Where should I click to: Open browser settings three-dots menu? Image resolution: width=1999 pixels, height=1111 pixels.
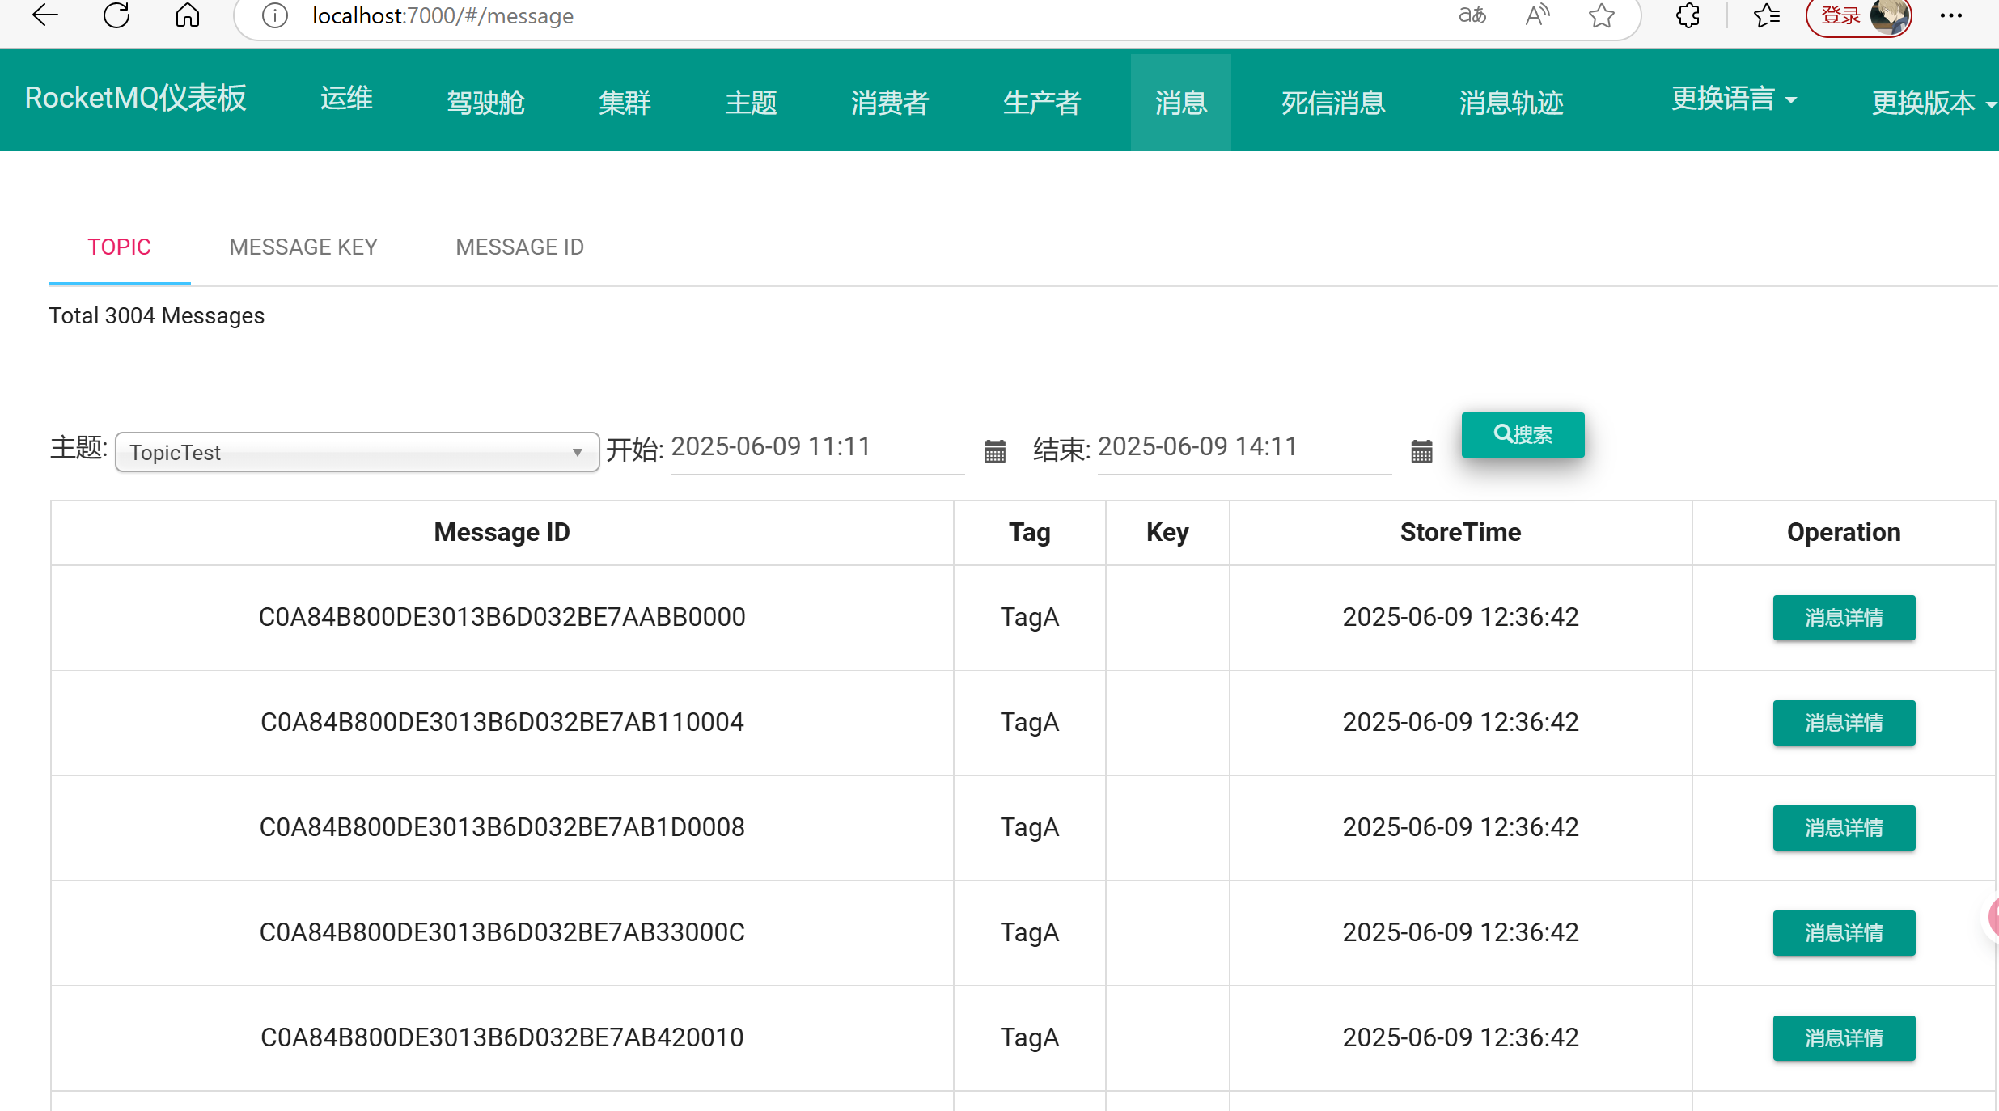1951,15
